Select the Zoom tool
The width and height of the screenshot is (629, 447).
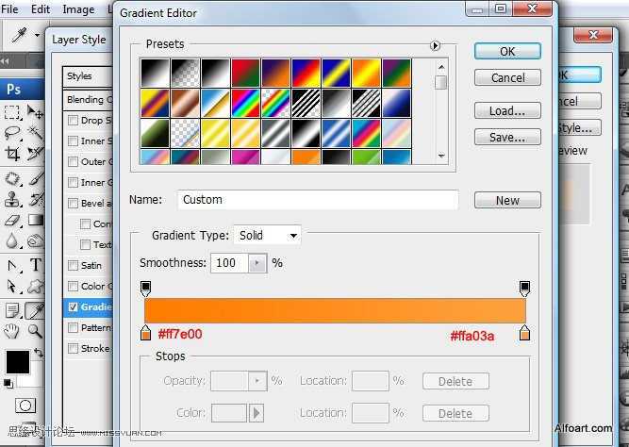tap(35, 331)
